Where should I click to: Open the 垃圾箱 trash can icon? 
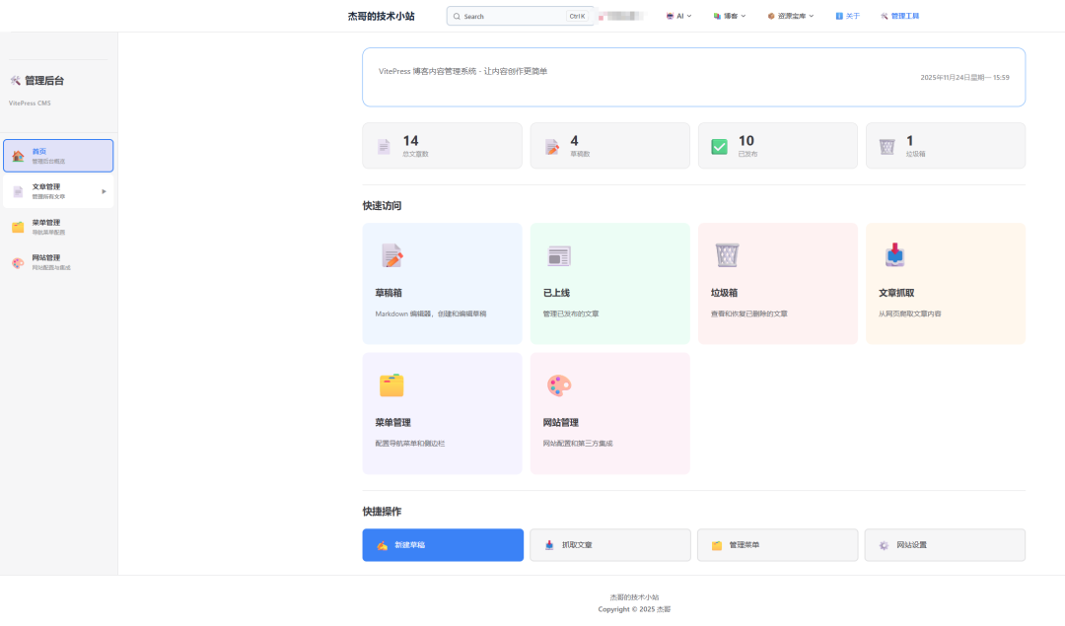tap(727, 256)
